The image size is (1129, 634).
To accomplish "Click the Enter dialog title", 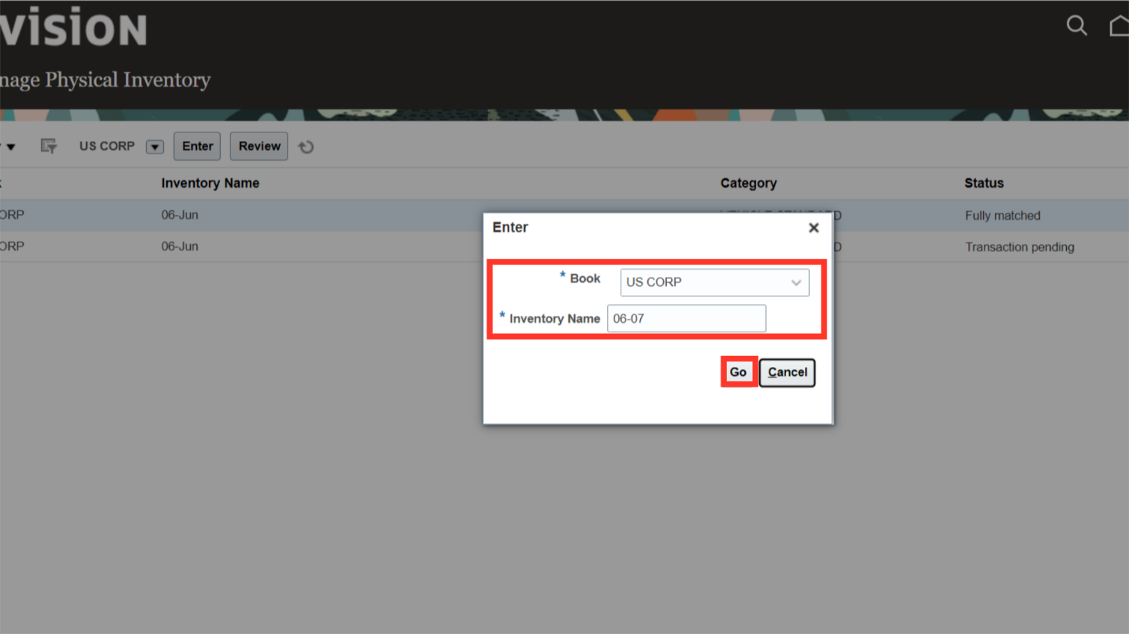I will (x=510, y=228).
